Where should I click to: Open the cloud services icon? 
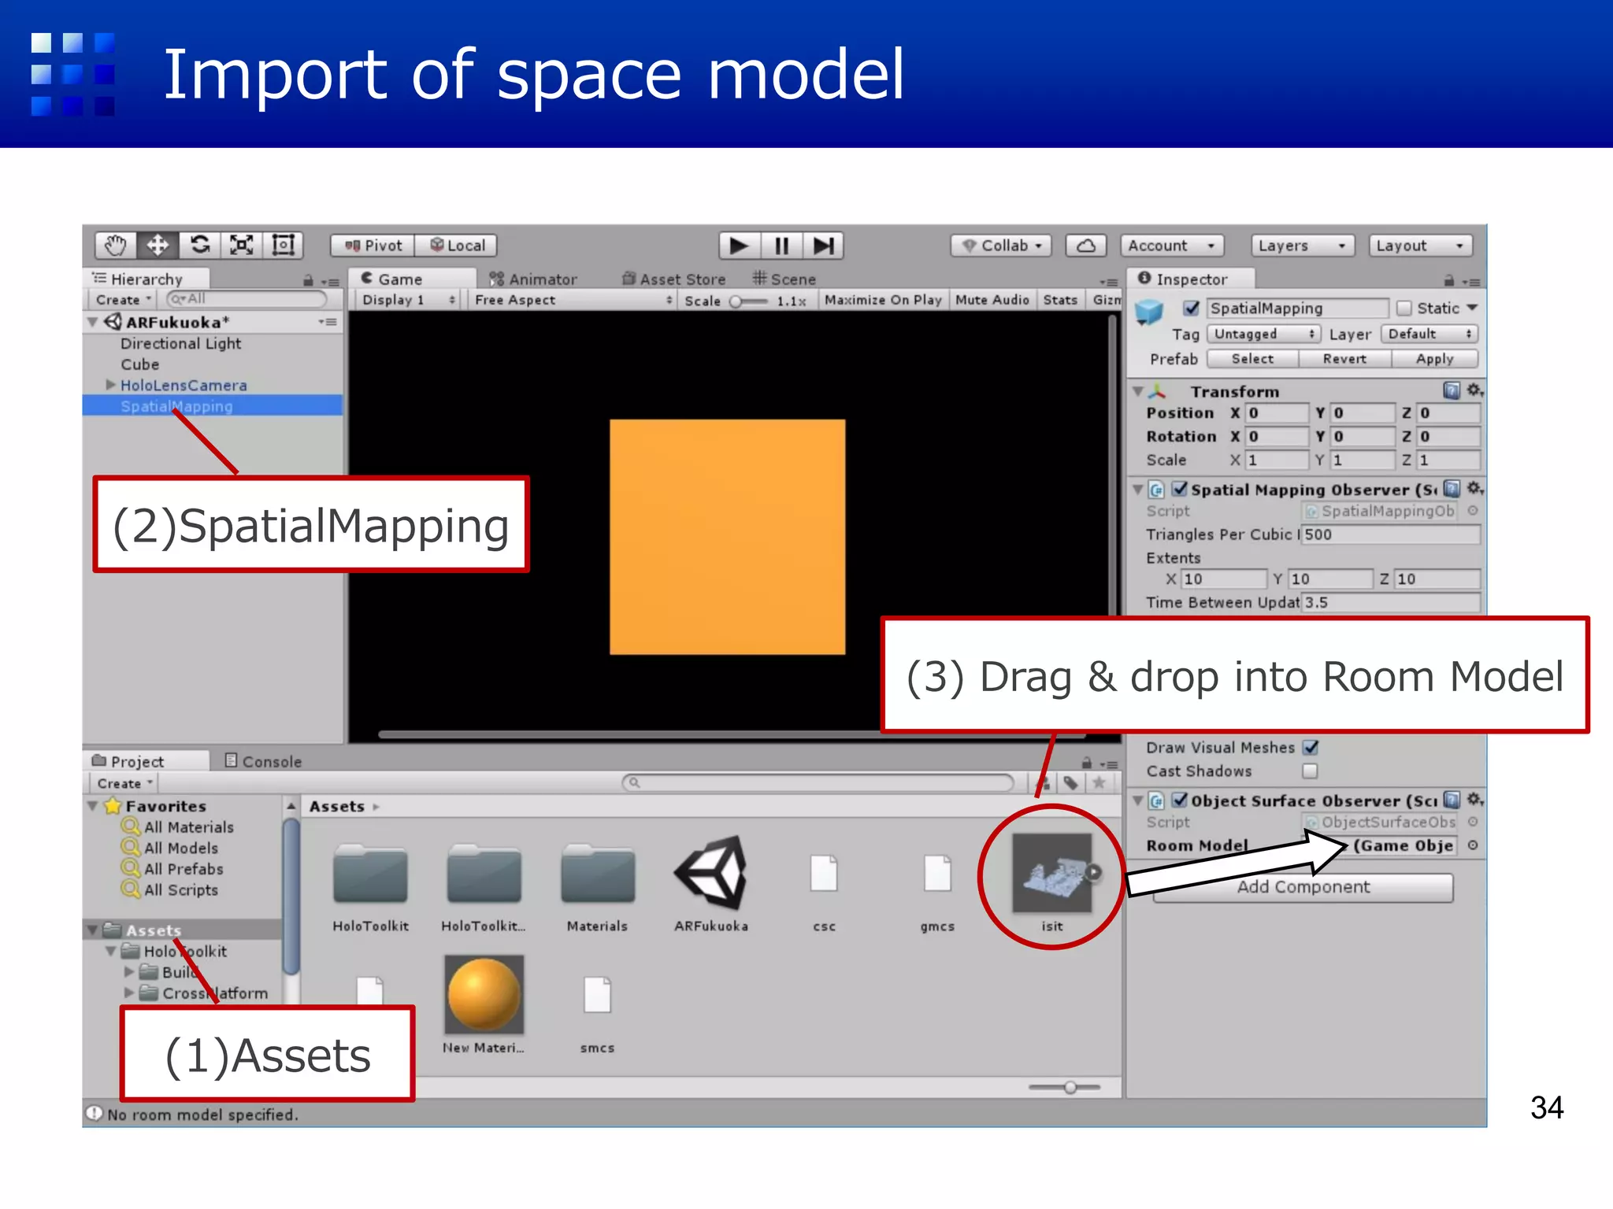(x=1086, y=246)
